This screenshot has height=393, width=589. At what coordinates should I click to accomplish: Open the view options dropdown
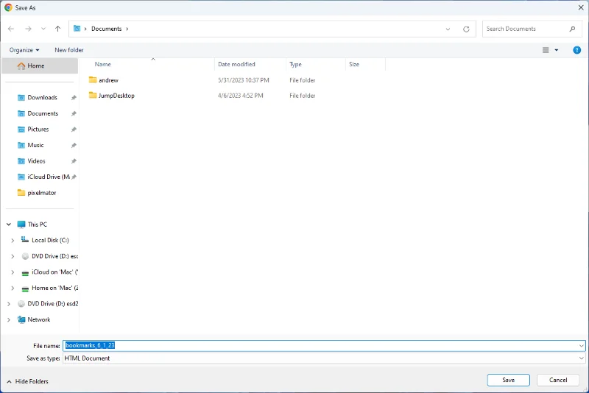(x=556, y=50)
